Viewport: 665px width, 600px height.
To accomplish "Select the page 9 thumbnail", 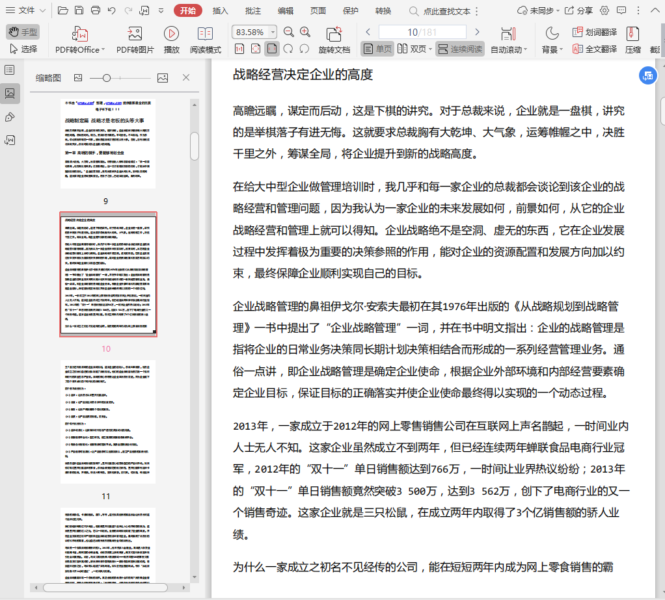I will 108,144.
